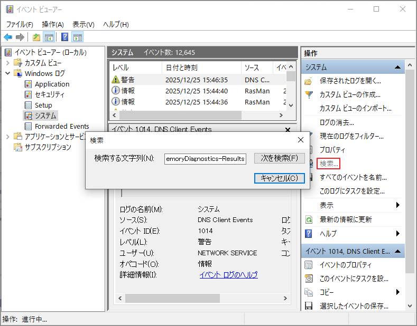Click the 検索する文字列 input field
This screenshot has height=326, width=417.
(205, 159)
